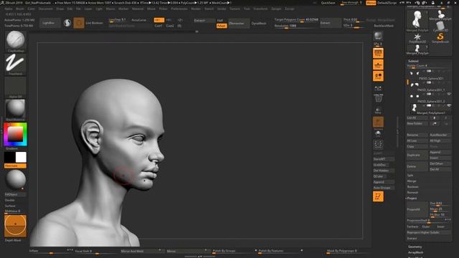Collapse the Subtool palette header
This screenshot has width=459, height=258.
coord(413,61)
